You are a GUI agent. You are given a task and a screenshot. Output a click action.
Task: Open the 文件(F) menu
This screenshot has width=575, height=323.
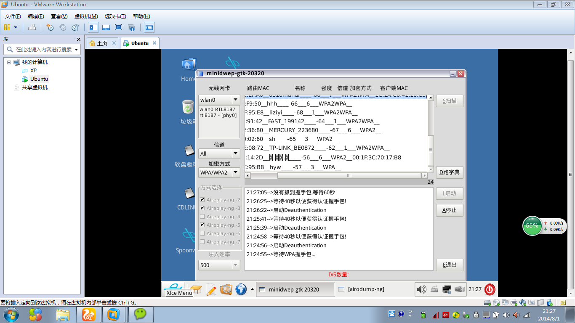click(13, 16)
